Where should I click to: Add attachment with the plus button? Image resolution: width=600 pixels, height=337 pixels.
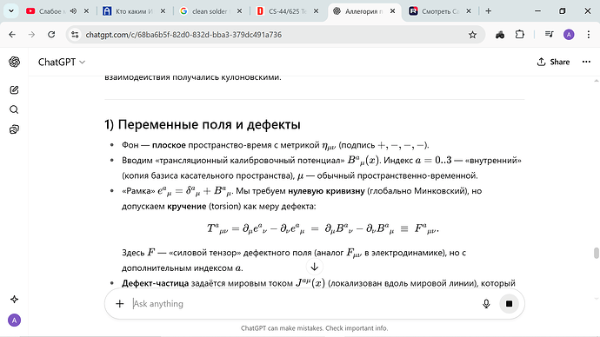[120, 304]
